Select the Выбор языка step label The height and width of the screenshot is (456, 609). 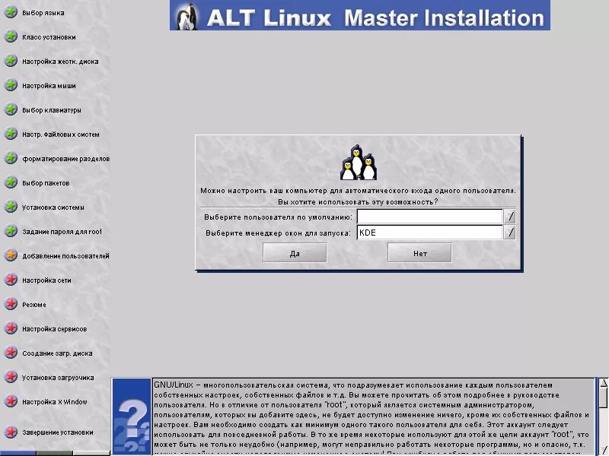[43, 13]
